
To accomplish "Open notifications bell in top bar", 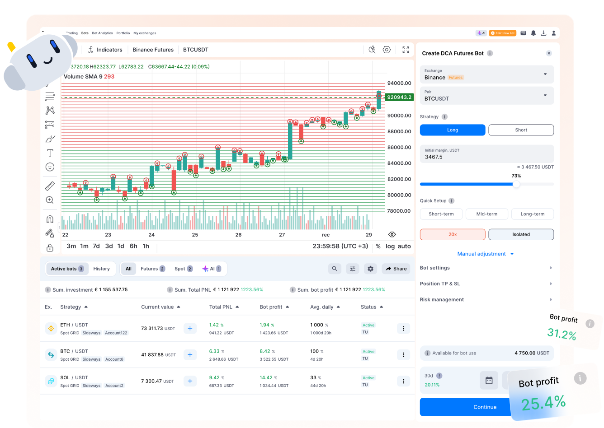I will coord(533,33).
